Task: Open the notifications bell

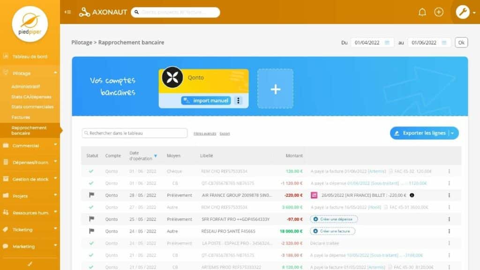Action: (422, 12)
